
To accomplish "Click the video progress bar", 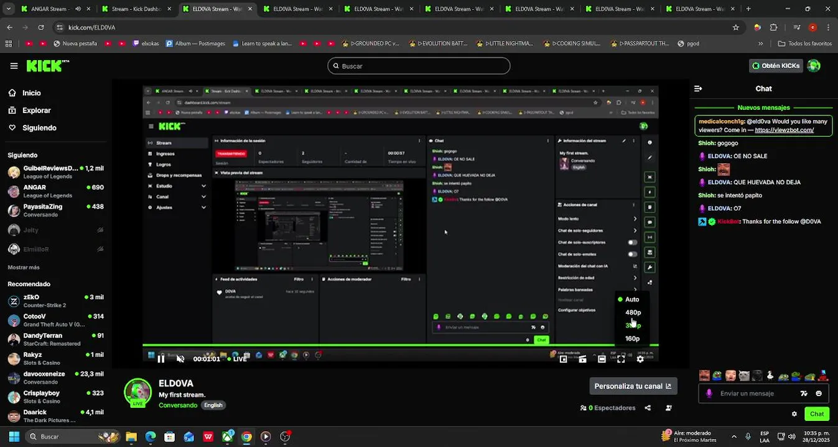I will click(x=400, y=345).
